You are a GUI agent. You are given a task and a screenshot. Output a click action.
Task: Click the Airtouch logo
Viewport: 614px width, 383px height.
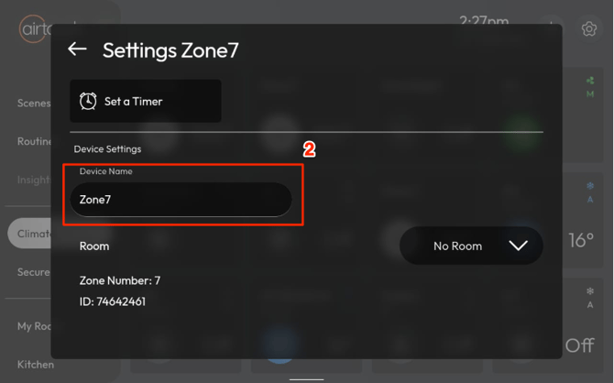[x=33, y=29]
